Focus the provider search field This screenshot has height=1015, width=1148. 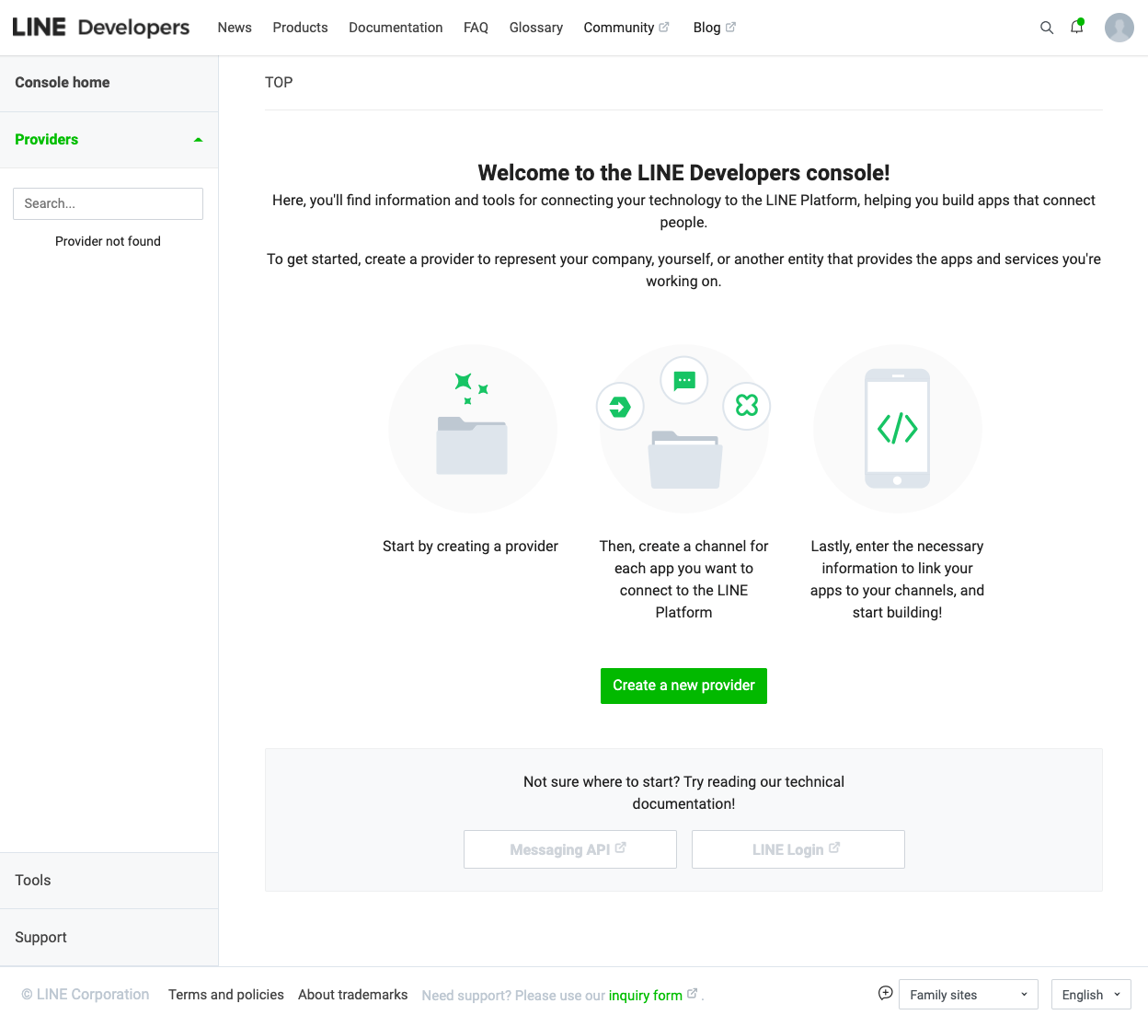click(x=108, y=203)
